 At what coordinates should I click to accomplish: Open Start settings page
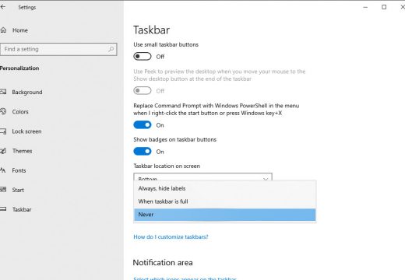coord(18,190)
